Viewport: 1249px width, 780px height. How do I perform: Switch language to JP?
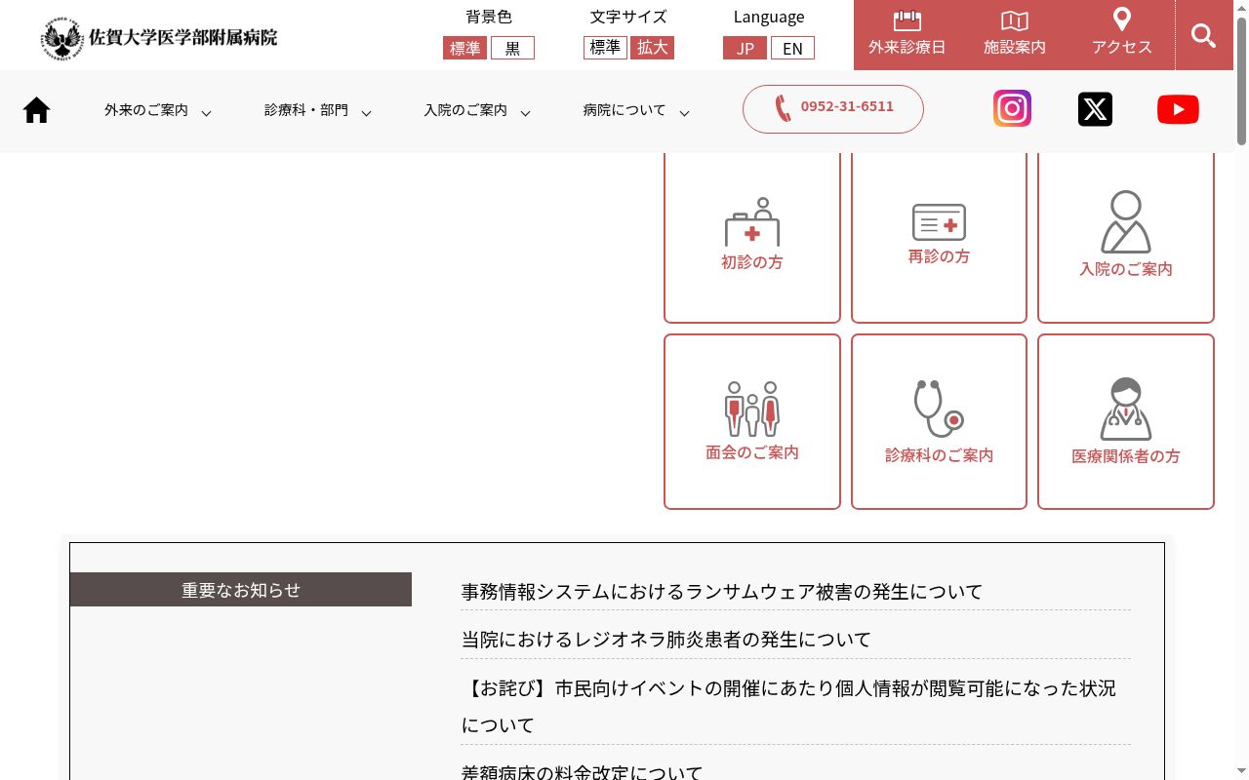745,48
